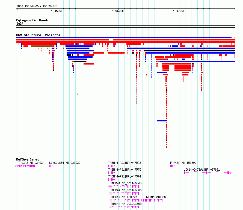
Task: Select the TMEM44 NM_001011655 gene model
Action: (123, 207)
